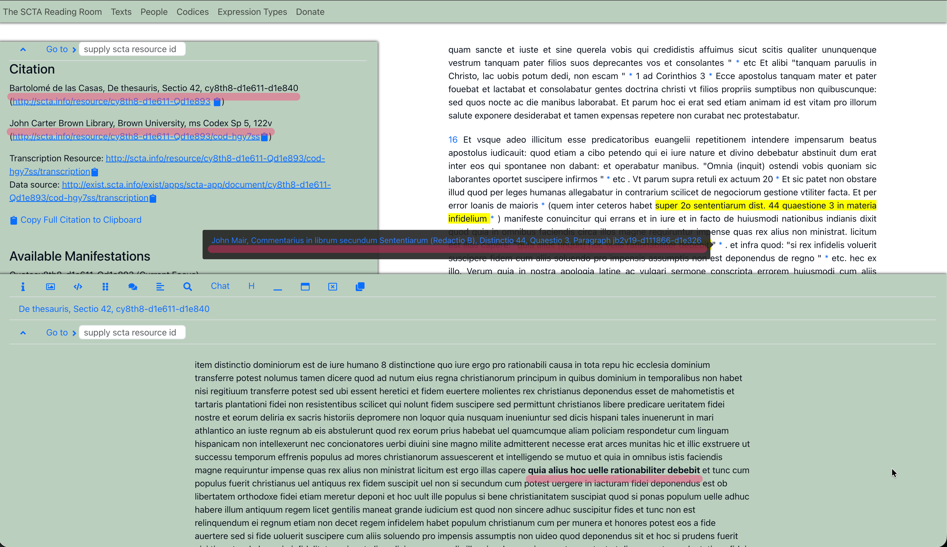Open the grid dots icon in toolbar
The image size is (947, 547).
pyautogui.click(x=105, y=287)
